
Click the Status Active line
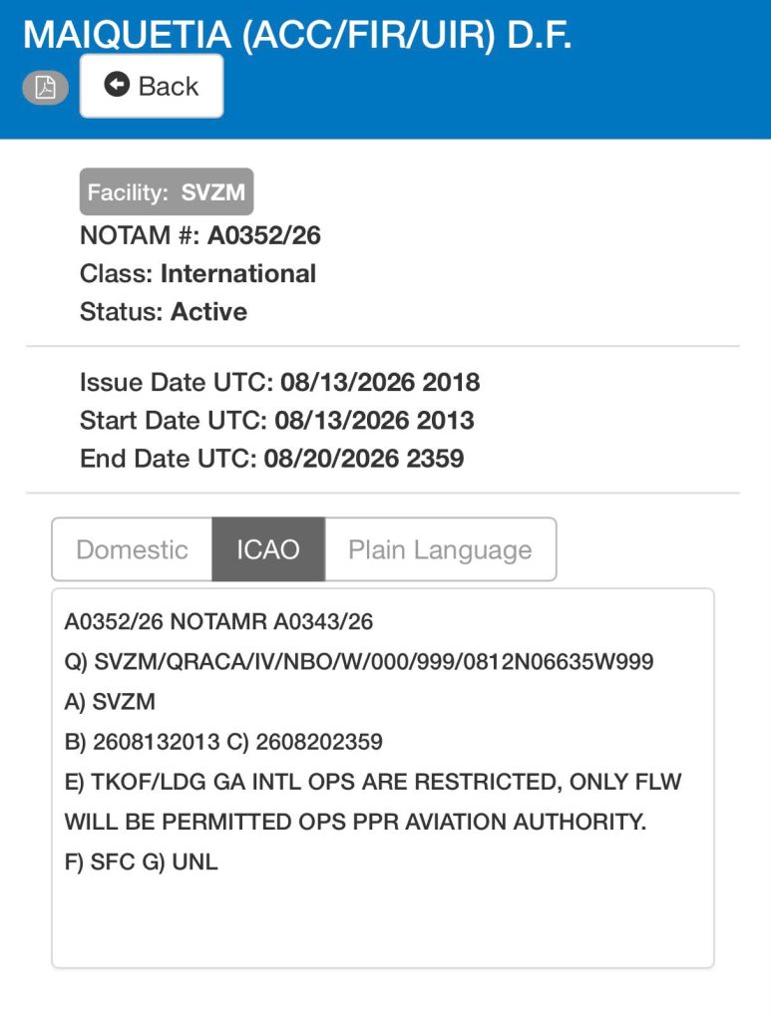(164, 312)
